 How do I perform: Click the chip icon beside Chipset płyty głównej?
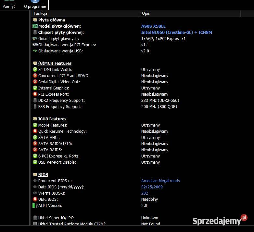pyautogui.click(x=35, y=32)
